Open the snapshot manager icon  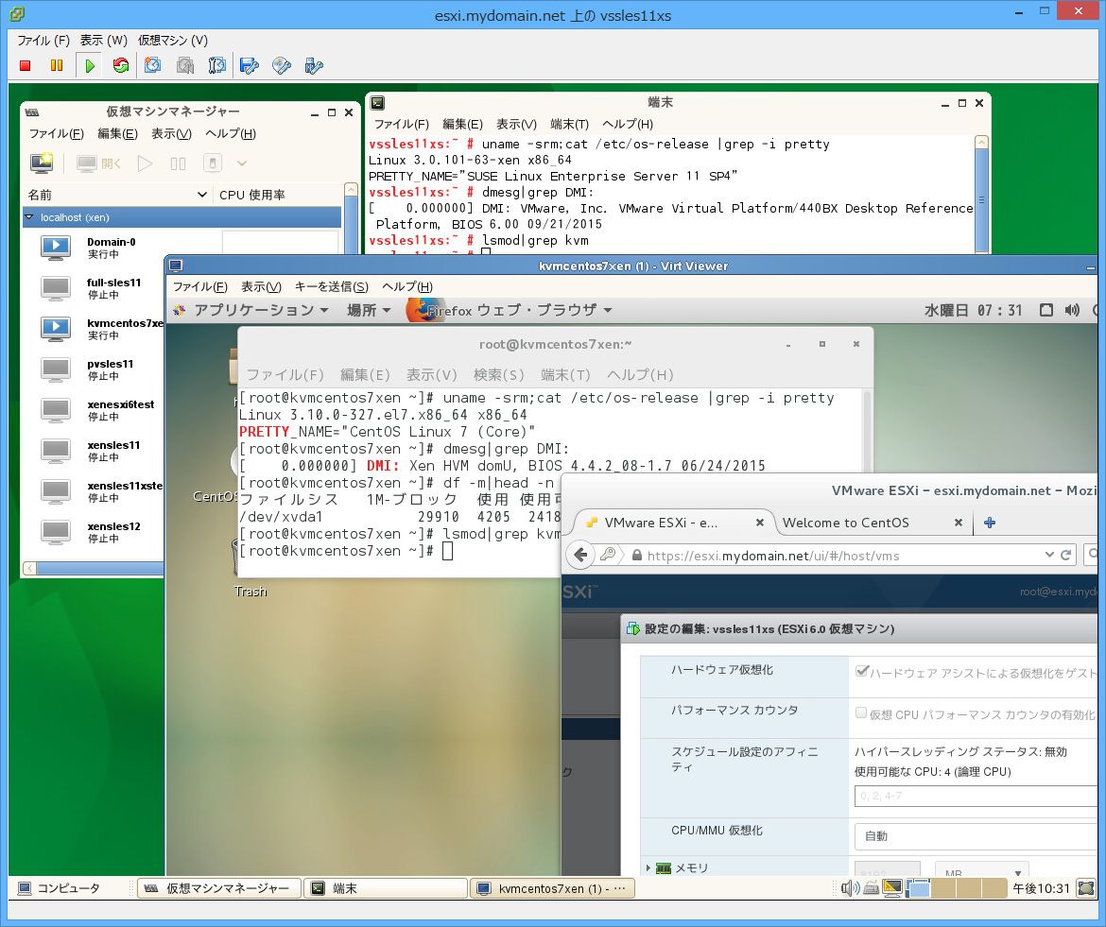click(x=216, y=65)
